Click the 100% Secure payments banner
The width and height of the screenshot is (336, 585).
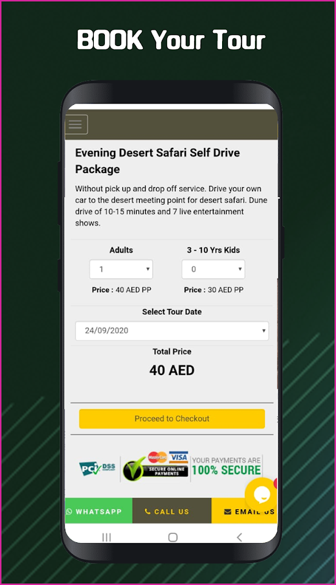[x=227, y=466]
